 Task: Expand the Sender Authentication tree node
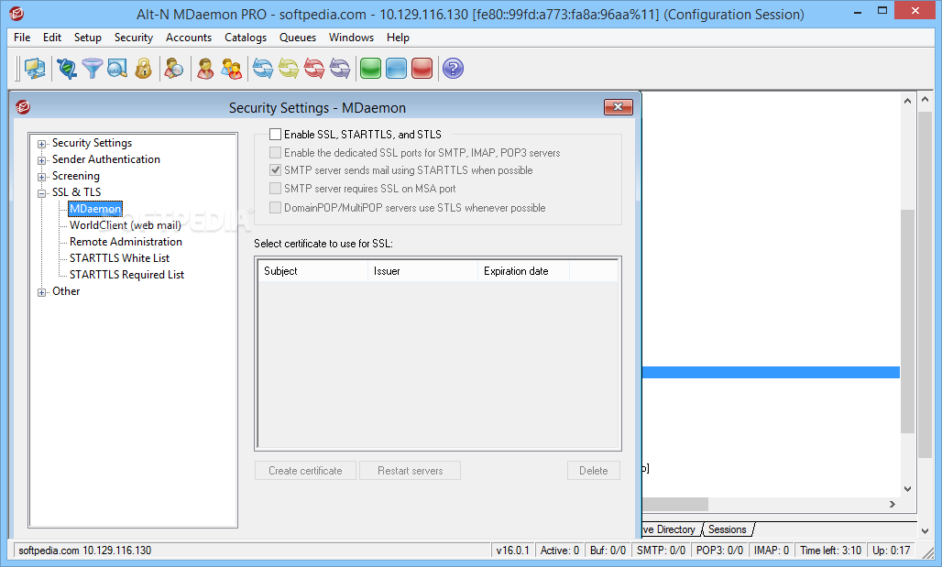coord(41,160)
